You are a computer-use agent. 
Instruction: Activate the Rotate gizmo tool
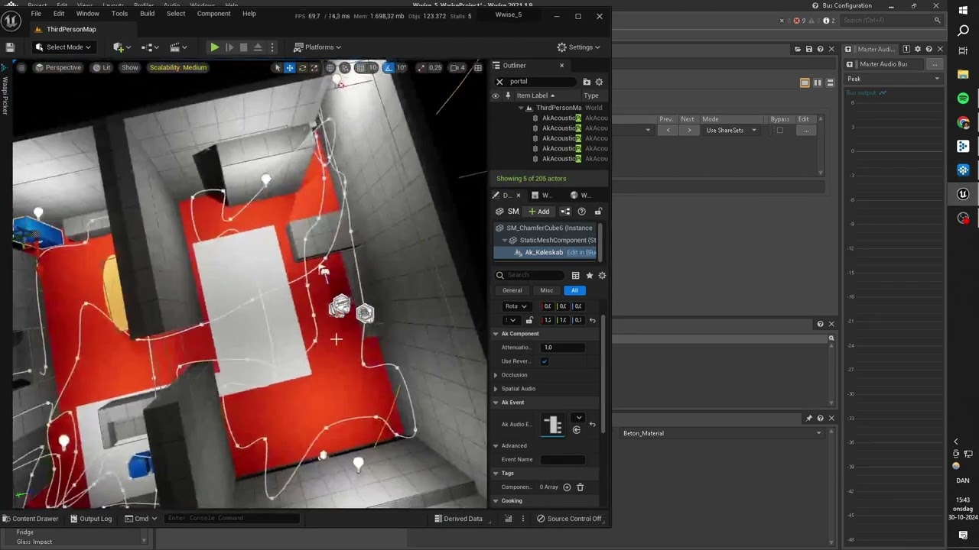[302, 68]
